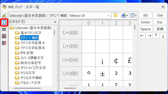This screenshot has width=168, height=94.
Task: Select 結合分音記号 category
Action: pos(28,63)
